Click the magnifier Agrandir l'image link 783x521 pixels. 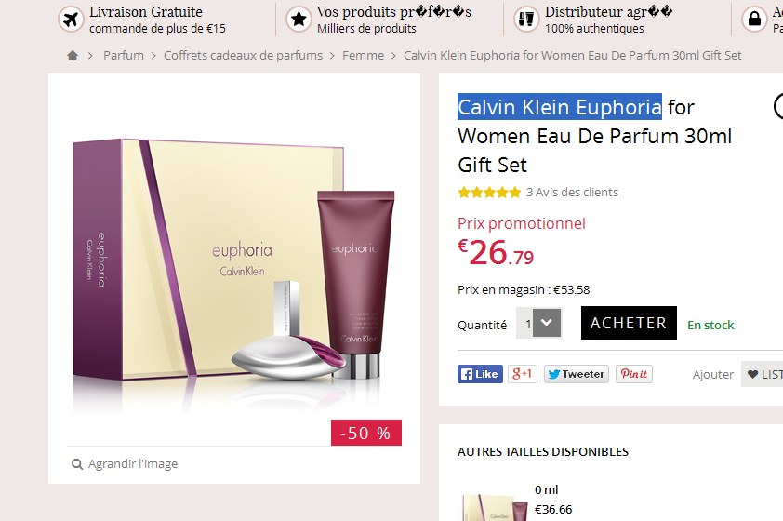[x=125, y=464]
